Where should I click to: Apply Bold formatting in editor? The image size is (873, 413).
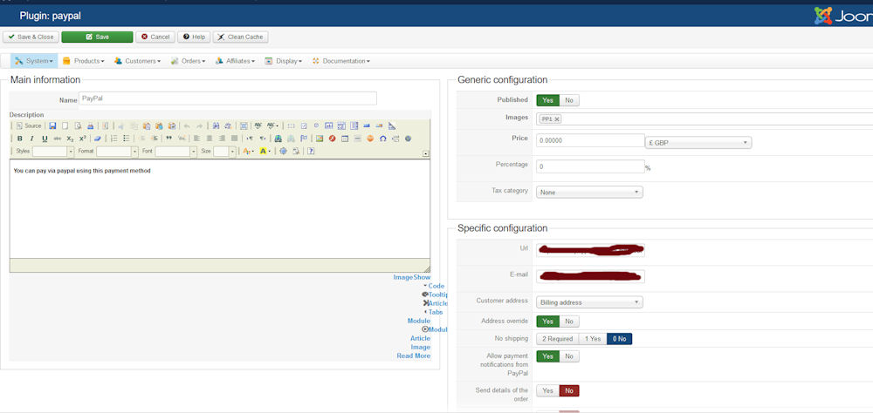click(19, 139)
